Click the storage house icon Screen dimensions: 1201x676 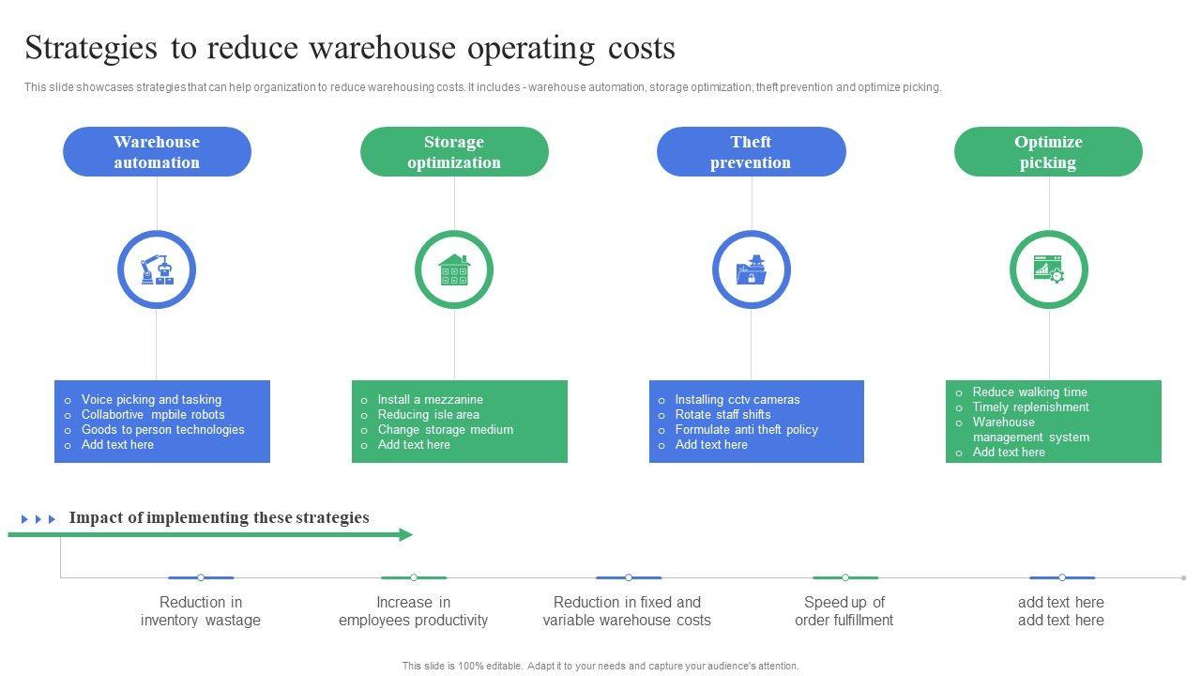[x=454, y=270]
